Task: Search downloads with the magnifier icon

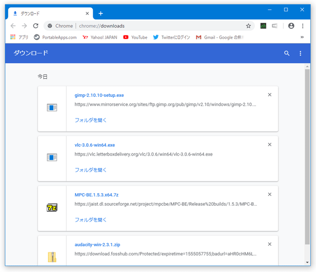Action: [x=287, y=53]
